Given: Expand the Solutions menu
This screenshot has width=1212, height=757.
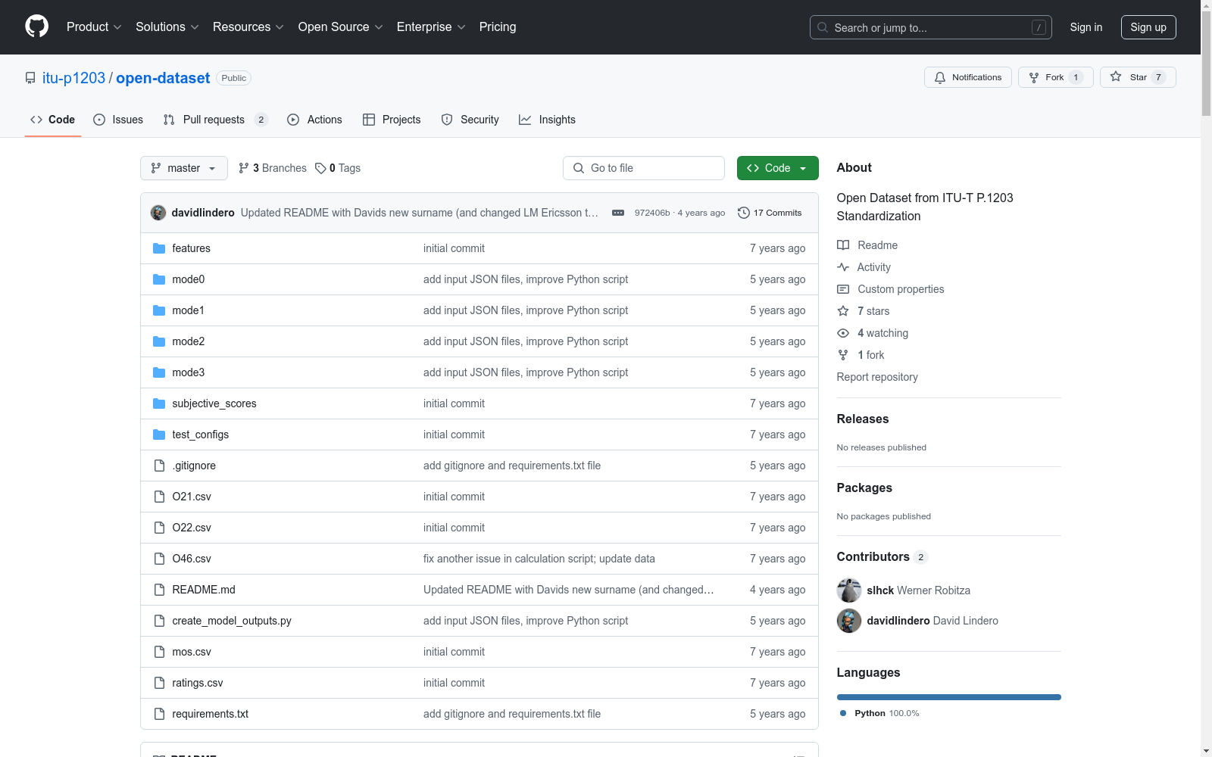Looking at the screenshot, I should tap(167, 26).
